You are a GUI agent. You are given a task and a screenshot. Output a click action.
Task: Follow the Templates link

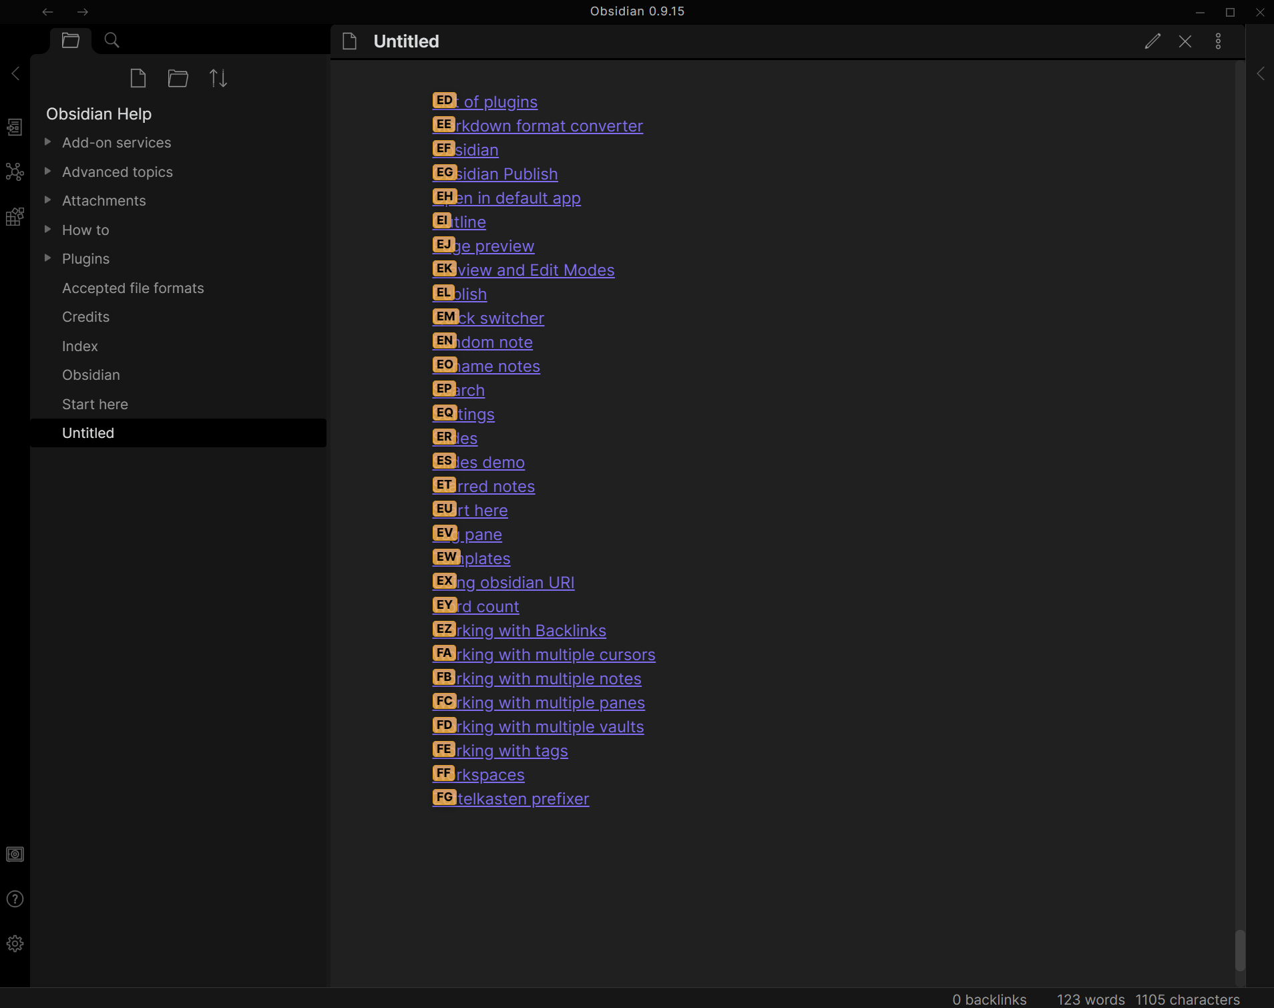pyautogui.click(x=471, y=558)
